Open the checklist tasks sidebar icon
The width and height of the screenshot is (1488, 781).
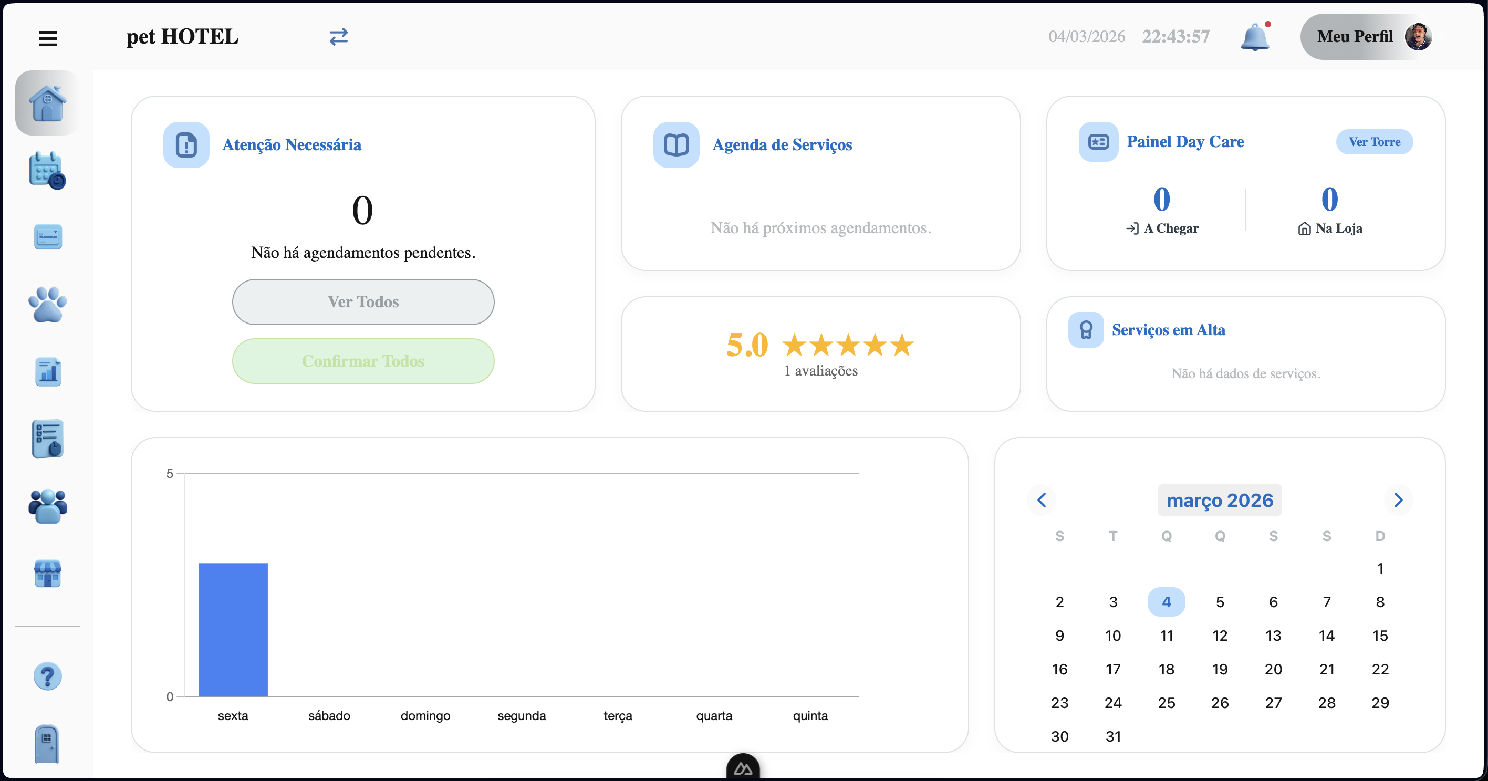click(x=47, y=439)
